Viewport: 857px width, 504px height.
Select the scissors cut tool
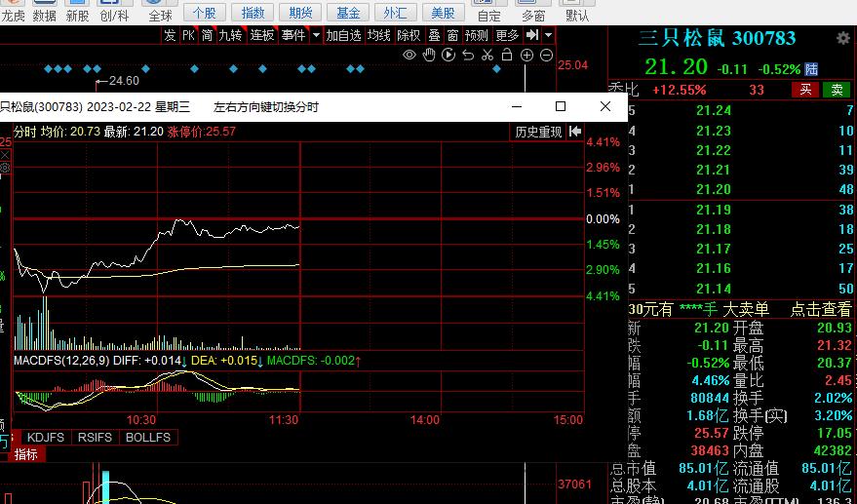click(487, 56)
